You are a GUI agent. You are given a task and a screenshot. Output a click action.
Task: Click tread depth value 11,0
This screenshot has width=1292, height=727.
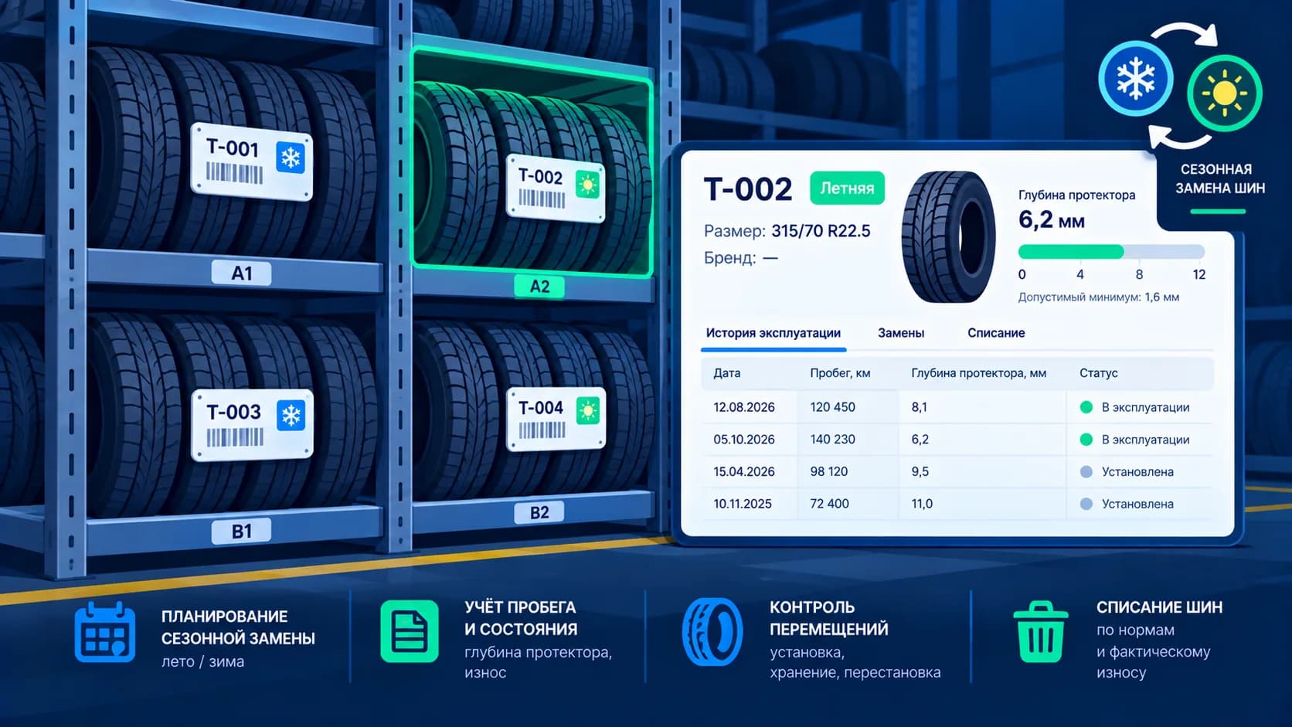click(922, 504)
